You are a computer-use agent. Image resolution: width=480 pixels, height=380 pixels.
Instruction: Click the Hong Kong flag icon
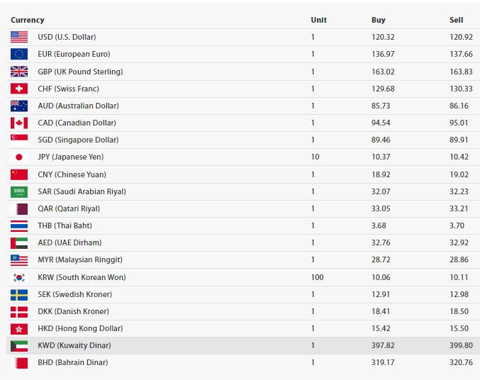coord(19,328)
